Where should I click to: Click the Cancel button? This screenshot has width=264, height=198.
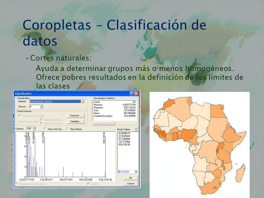point(131,183)
